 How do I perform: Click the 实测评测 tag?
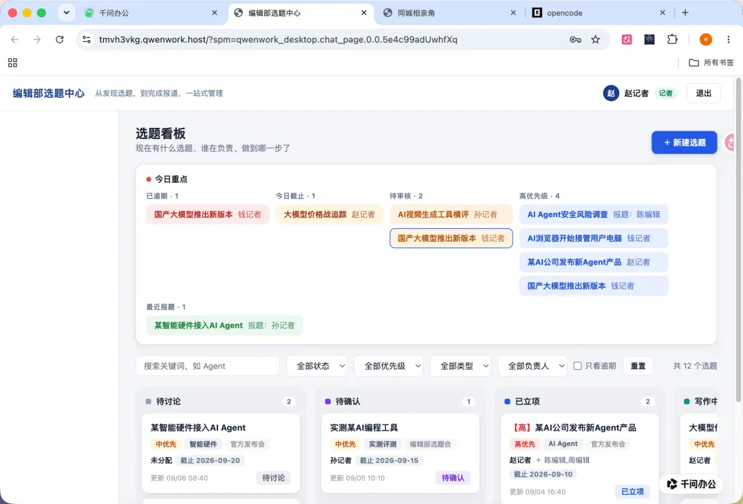coord(383,444)
